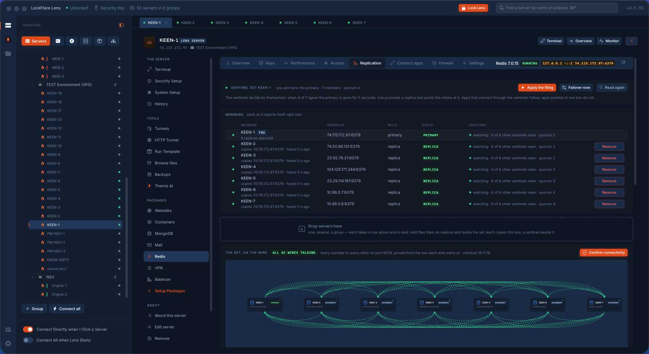Image resolution: width=649 pixels, height=354 pixels.
Task: Select PM-NSV-2 in the server tree
Action: (76, 242)
